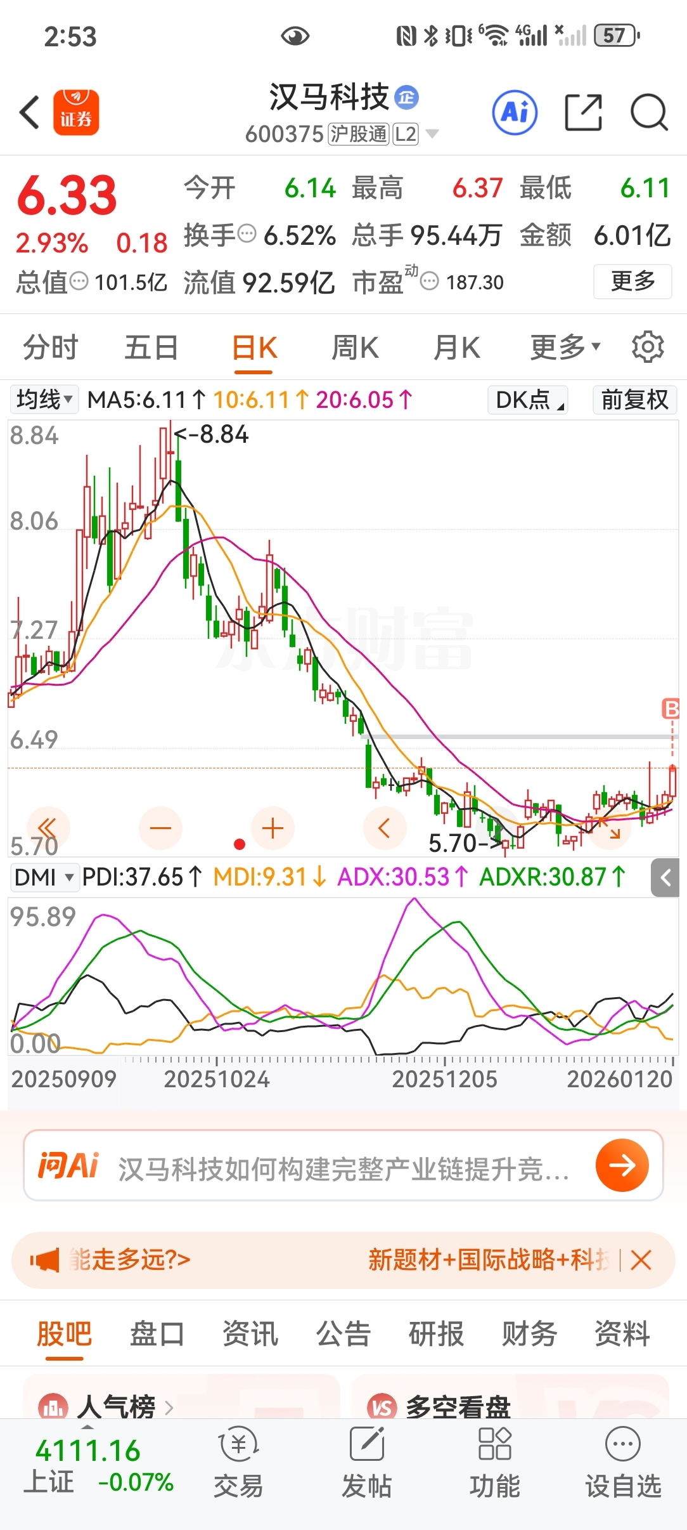The image size is (687, 1530).
Task: Open 新题材+国际战略 banner text
Action: [489, 1260]
